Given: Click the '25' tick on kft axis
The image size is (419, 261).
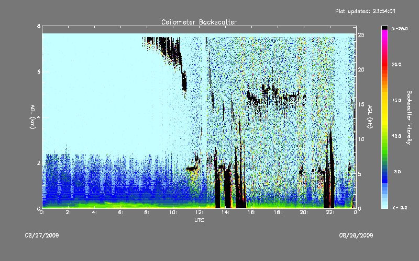Looking at the screenshot, I should [x=361, y=35].
